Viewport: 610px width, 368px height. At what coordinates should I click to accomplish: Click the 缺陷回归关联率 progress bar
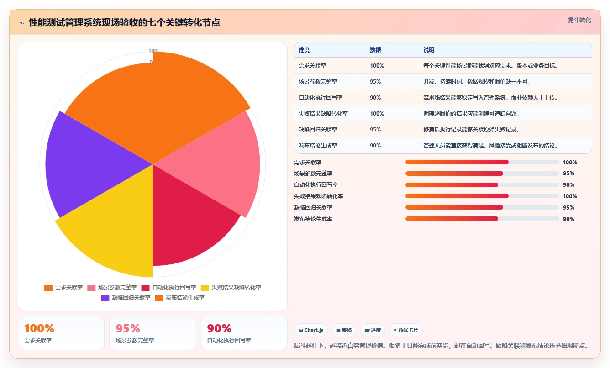[x=482, y=207]
